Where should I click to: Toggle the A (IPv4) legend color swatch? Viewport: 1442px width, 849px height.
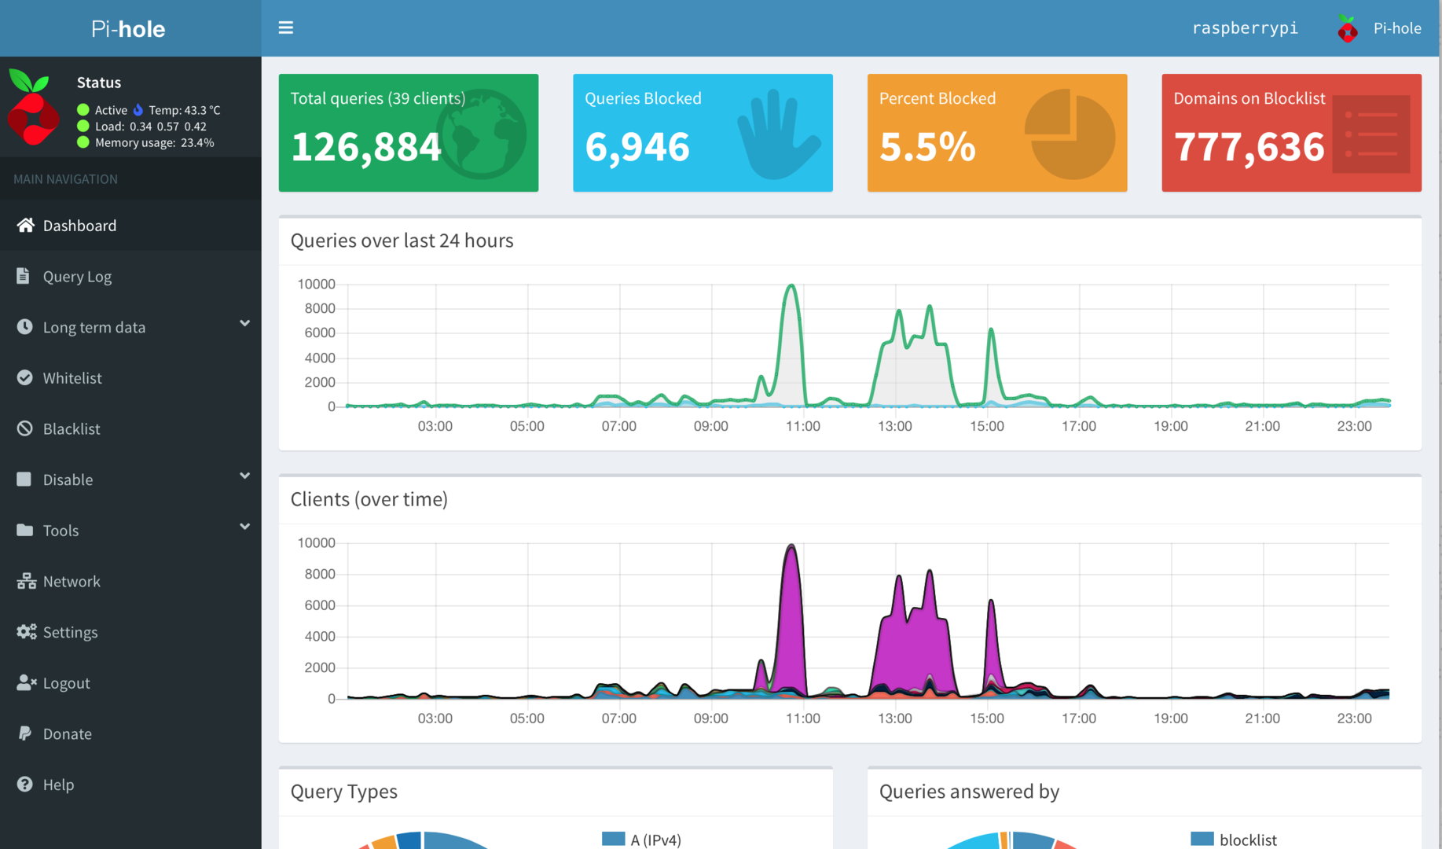(613, 839)
